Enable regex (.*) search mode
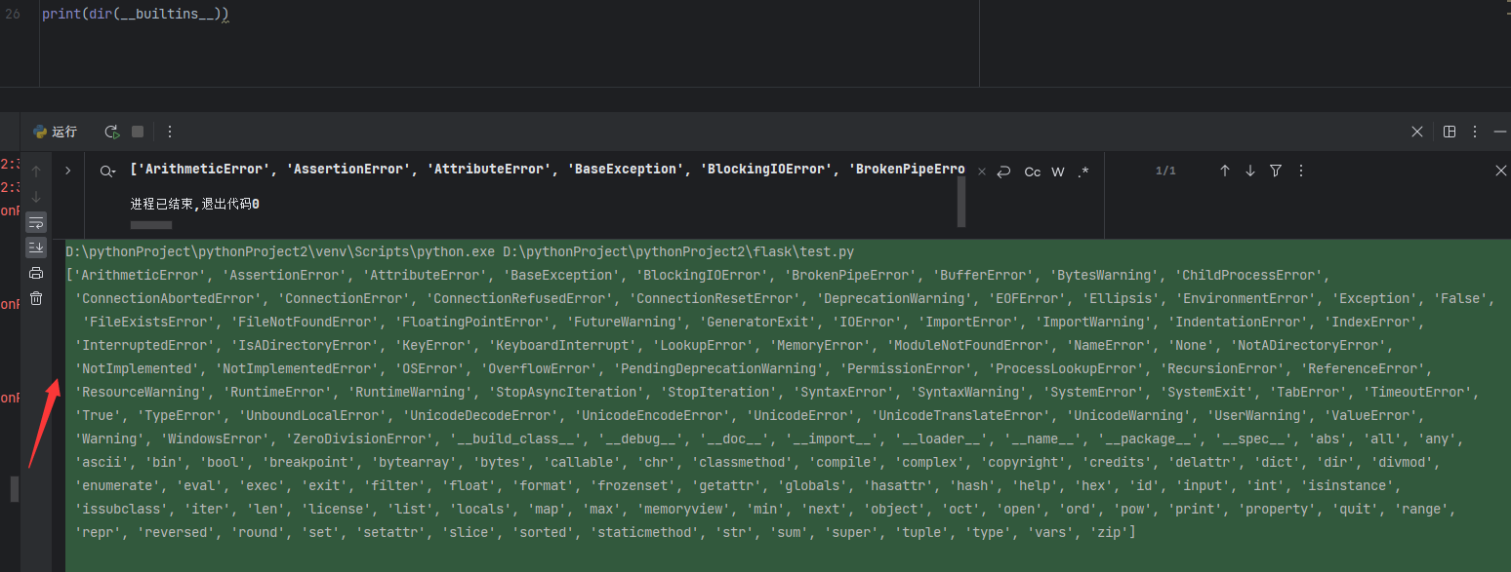 [1083, 172]
